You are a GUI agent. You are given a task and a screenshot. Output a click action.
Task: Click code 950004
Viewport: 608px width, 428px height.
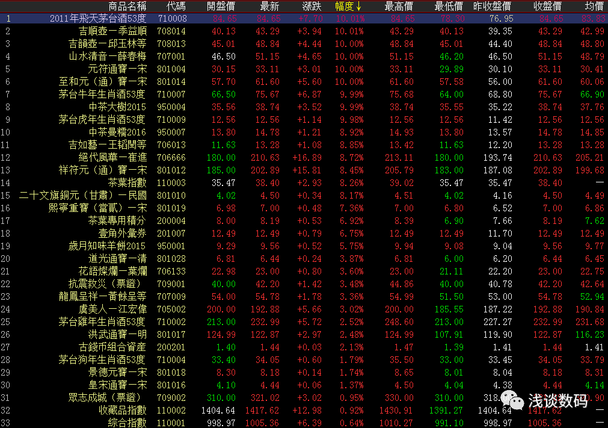point(171,107)
